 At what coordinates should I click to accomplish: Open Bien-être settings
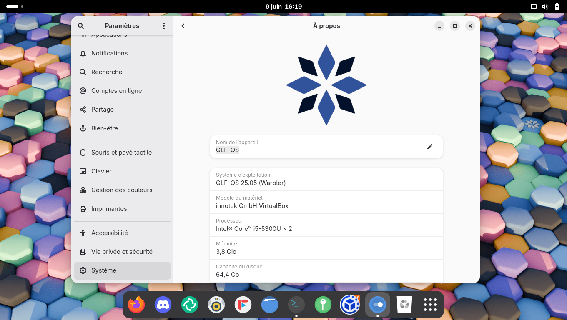pyautogui.click(x=122, y=128)
